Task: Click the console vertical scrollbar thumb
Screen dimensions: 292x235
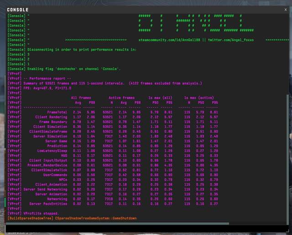Action: 287,151
